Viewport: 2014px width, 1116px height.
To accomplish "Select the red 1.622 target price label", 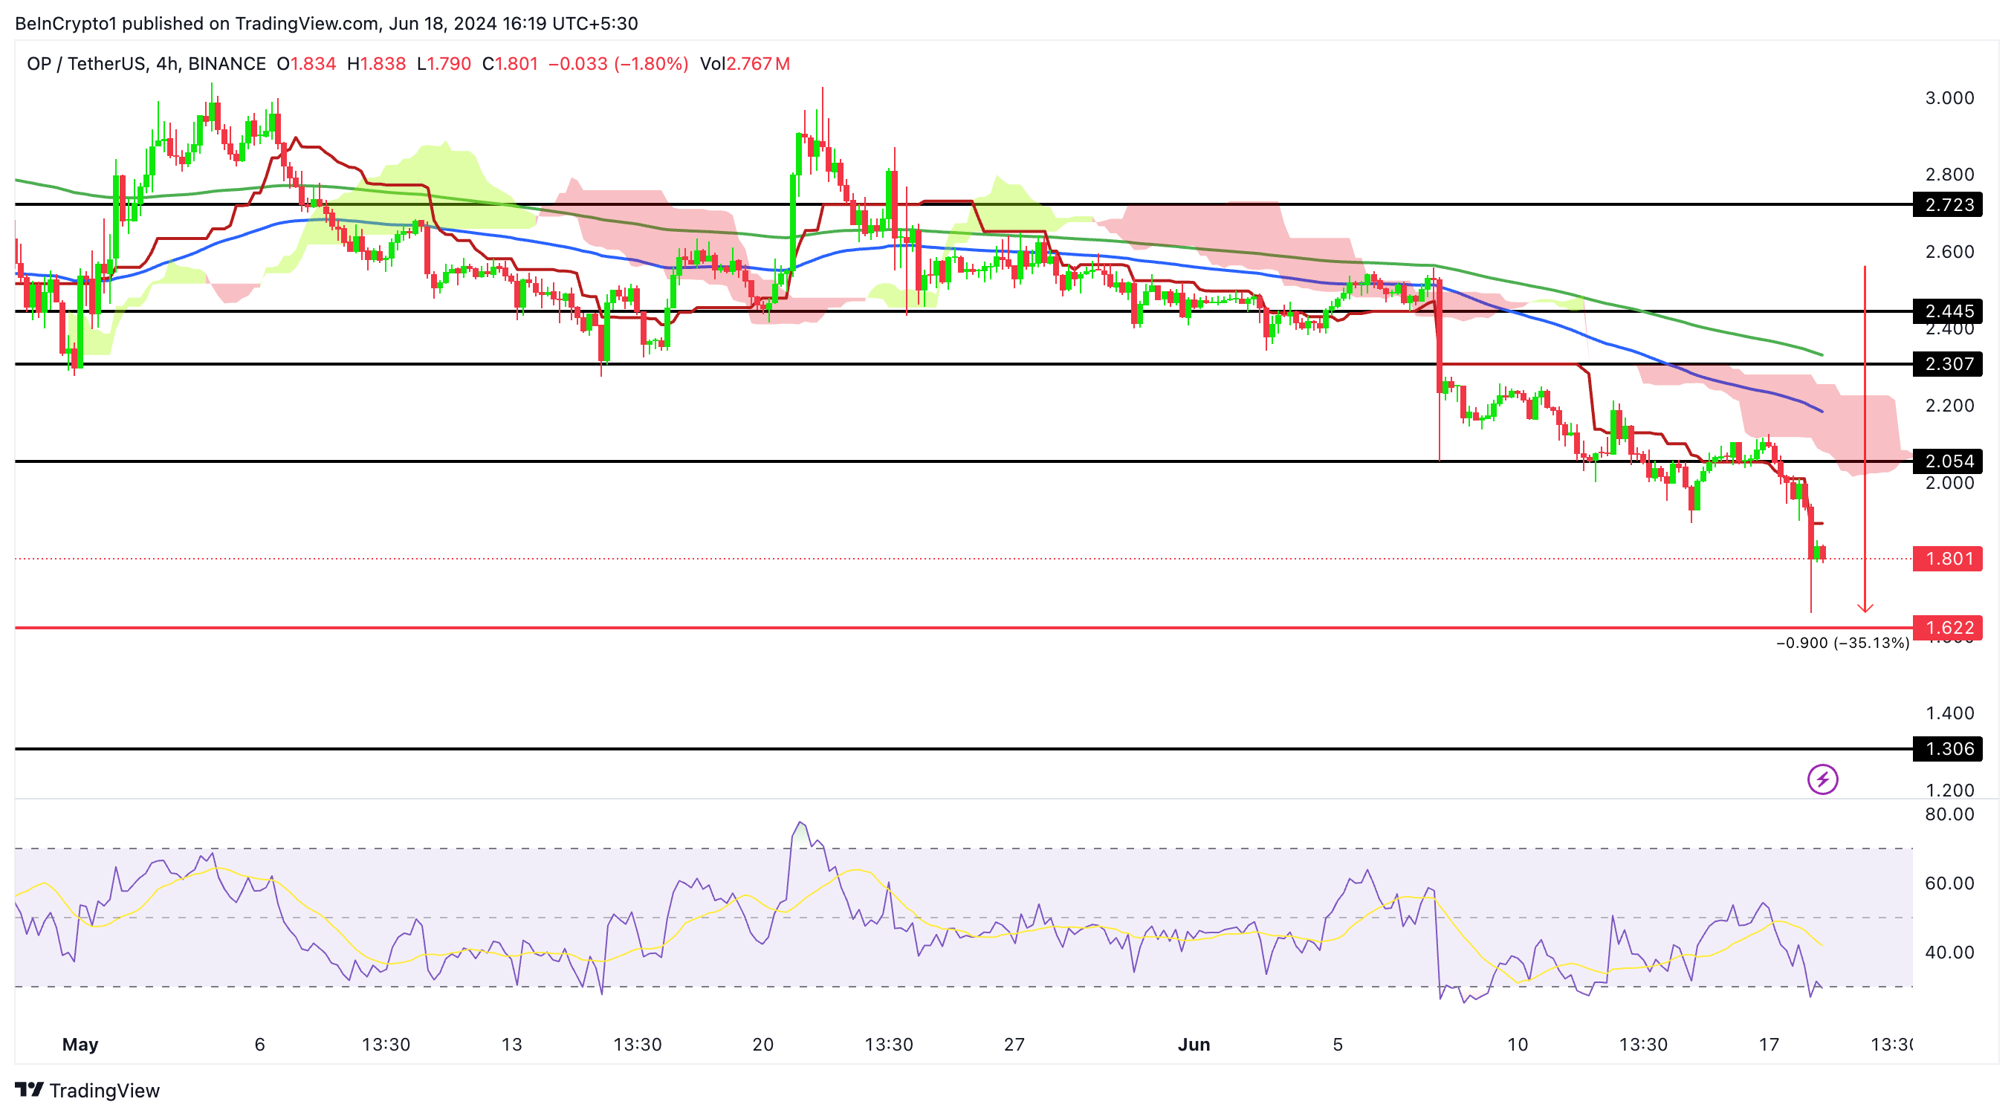I will [1948, 628].
